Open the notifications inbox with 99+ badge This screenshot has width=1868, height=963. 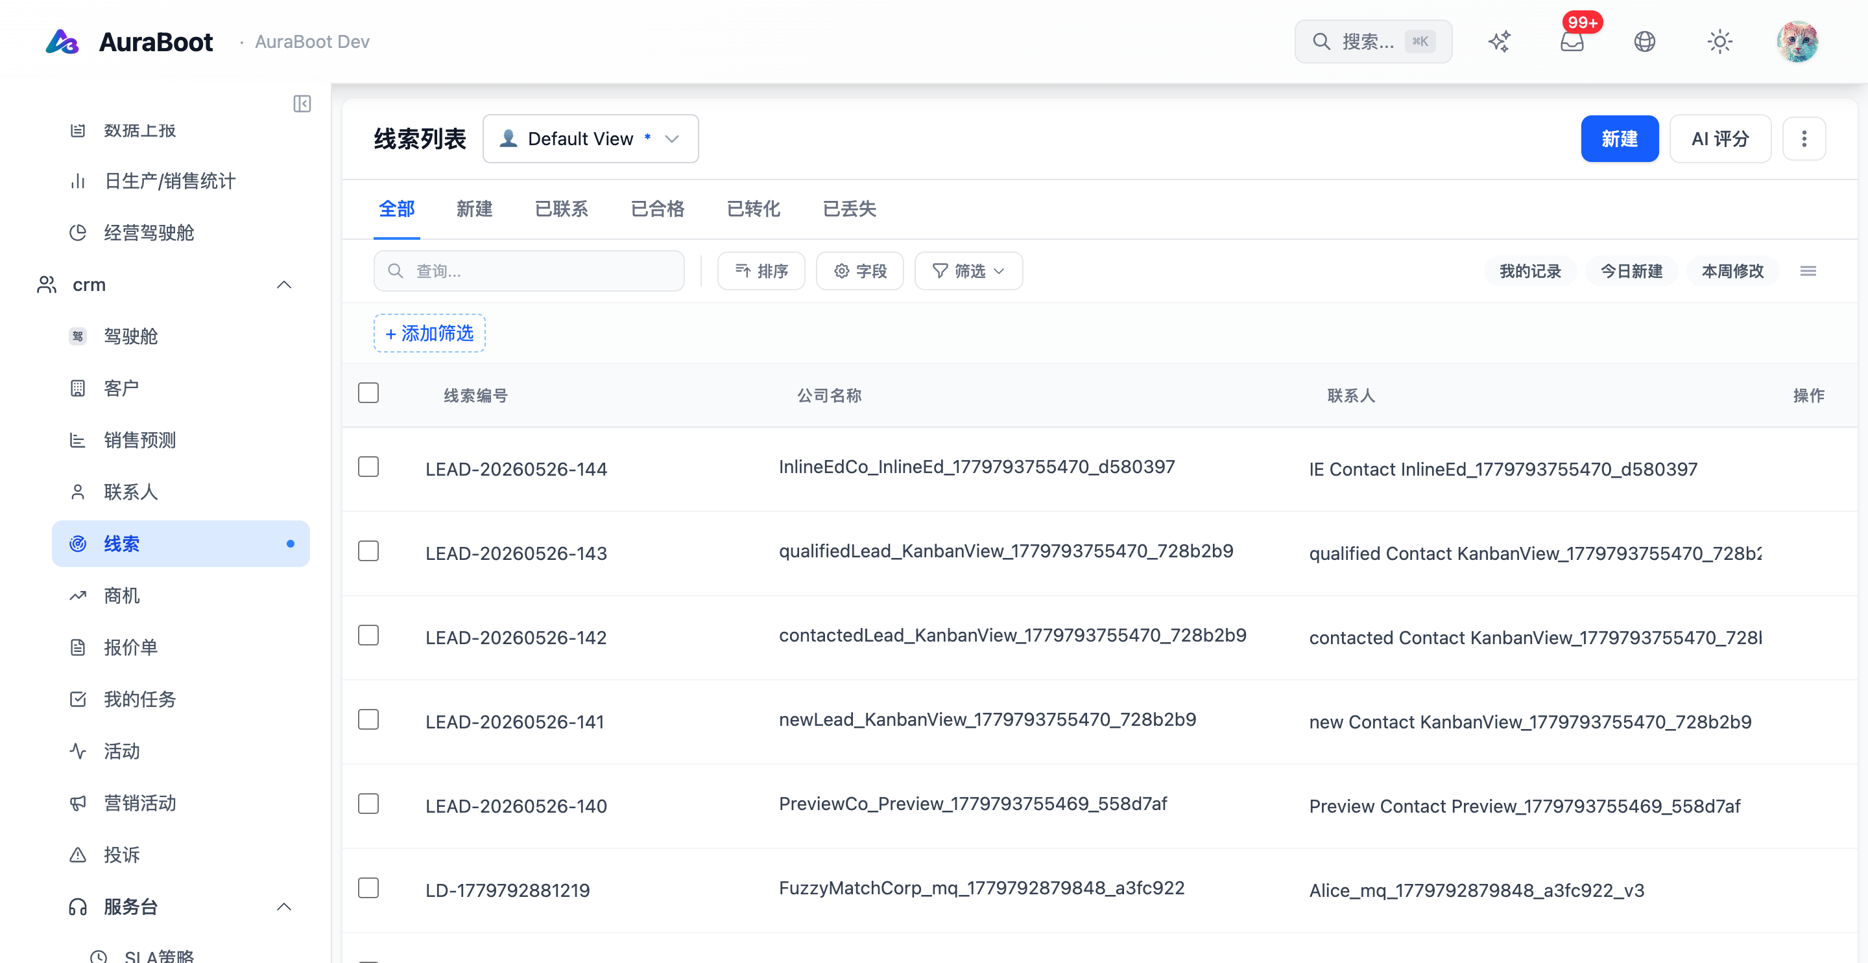(x=1572, y=41)
